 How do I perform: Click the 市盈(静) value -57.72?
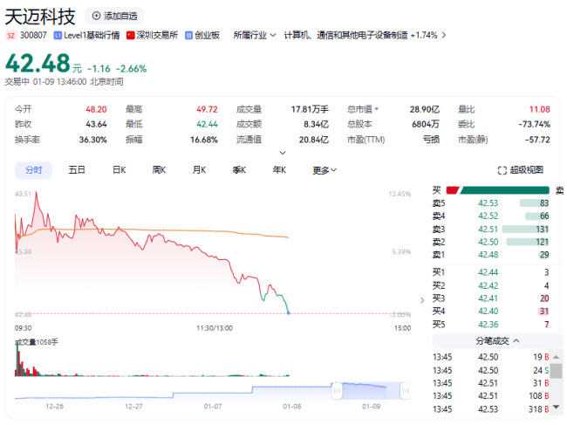click(537, 140)
